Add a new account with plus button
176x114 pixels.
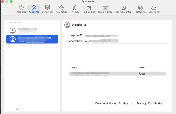[7, 109]
